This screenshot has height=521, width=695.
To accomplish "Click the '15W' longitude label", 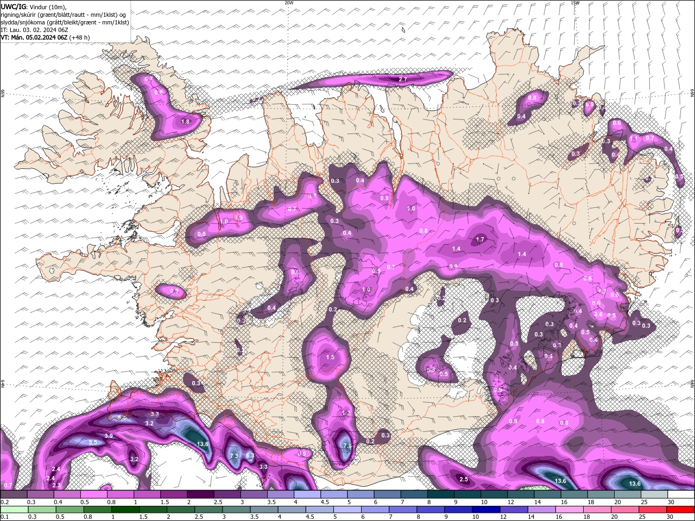I will click(x=574, y=3).
